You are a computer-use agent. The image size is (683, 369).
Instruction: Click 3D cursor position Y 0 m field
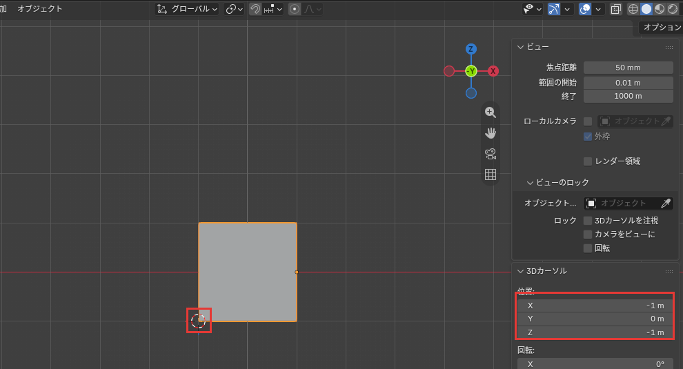point(595,319)
